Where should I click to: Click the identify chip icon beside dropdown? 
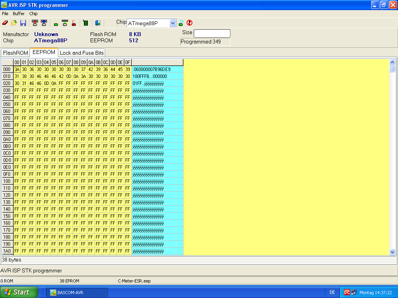181,23
